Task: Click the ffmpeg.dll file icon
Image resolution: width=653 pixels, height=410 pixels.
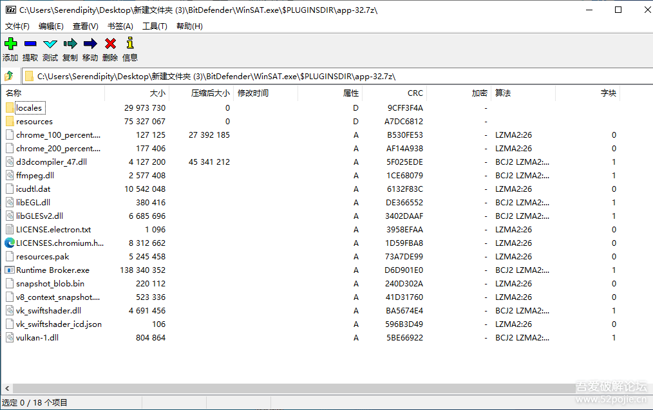Action: point(10,175)
